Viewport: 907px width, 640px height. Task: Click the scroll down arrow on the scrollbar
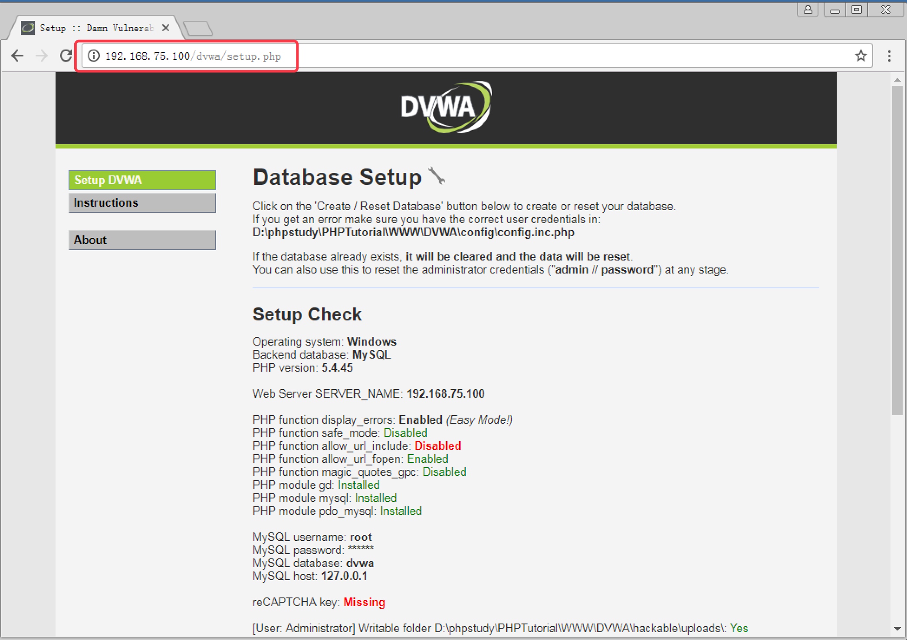(x=897, y=629)
